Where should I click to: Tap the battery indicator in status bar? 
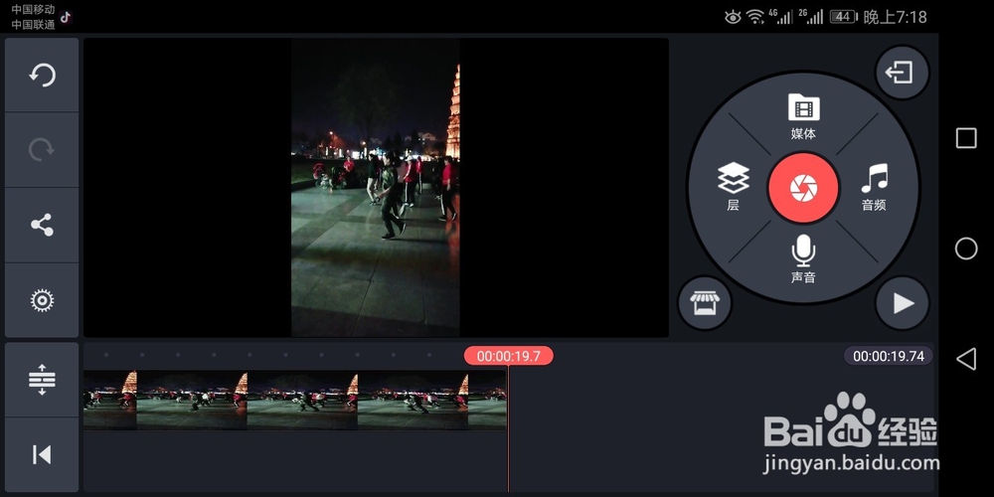(843, 17)
